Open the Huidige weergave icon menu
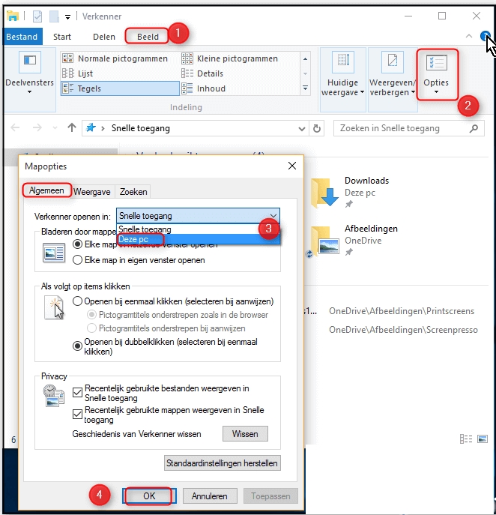The image size is (496, 515). coord(342,64)
